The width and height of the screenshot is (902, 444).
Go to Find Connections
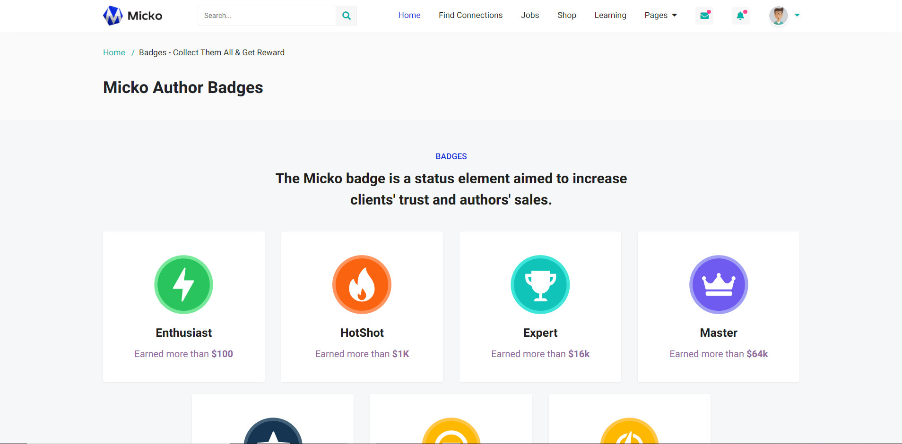(470, 16)
